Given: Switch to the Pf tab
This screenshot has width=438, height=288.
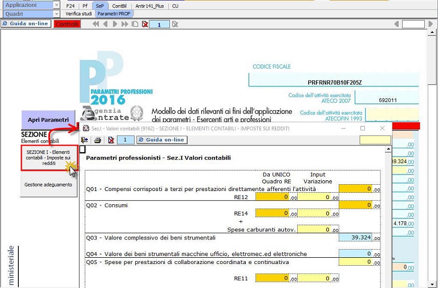Looking at the screenshot, I should (x=85, y=6).
